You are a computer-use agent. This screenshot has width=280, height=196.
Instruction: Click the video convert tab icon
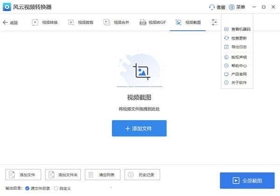click(x=35, y=22)
